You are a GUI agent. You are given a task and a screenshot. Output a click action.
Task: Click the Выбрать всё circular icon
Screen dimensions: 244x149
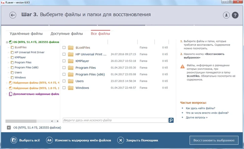coord(14,140)
